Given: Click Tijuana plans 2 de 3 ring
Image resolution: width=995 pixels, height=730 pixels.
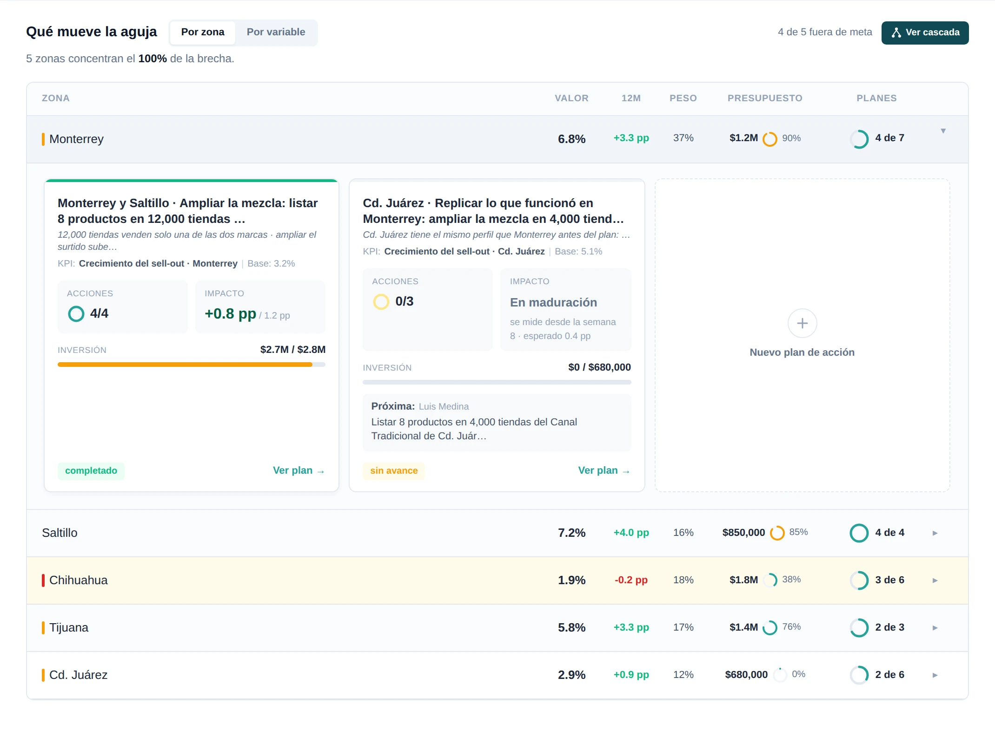Looking at the screenshot, I should (859, 627).
